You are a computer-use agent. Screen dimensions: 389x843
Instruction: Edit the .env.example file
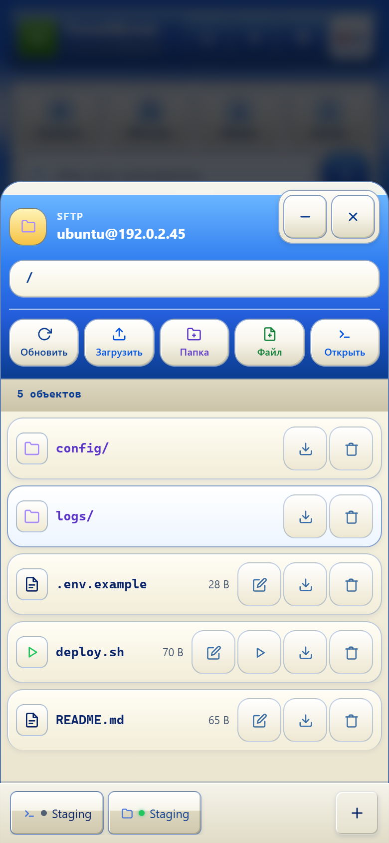(x=259, y=584)
